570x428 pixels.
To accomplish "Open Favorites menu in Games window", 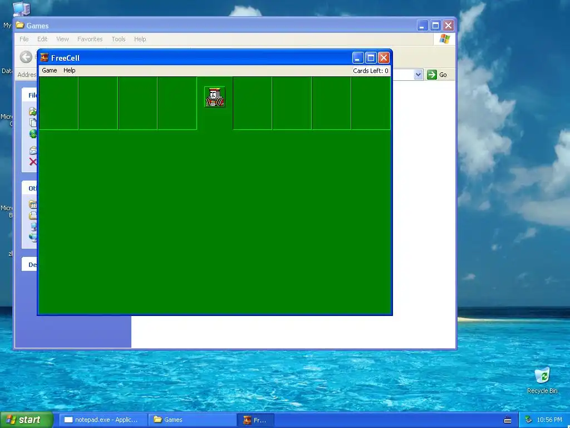I will tap(90, 40).
